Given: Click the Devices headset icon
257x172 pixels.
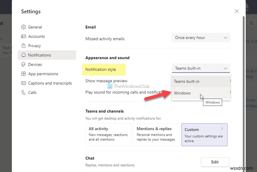Looking at the screenshot, I should (x=23, y=65).
